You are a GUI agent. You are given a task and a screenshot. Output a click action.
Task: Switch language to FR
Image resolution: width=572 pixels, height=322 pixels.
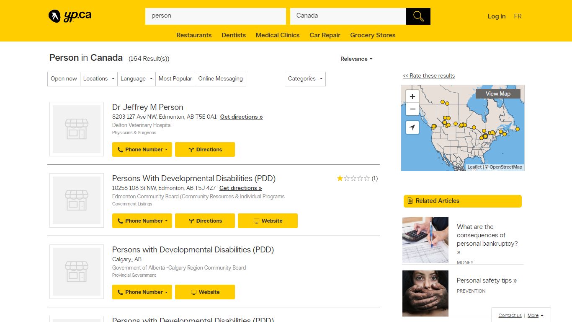pyautogui.click(x=518, y=16)
